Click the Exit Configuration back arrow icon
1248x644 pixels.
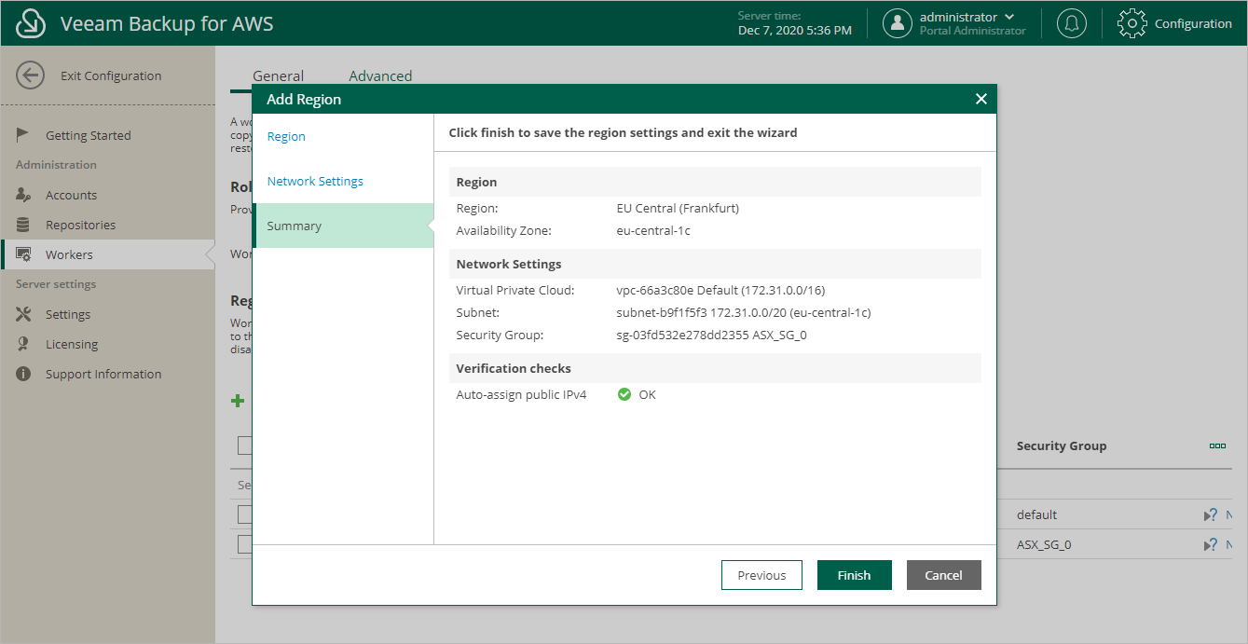(x=31, y=75)
